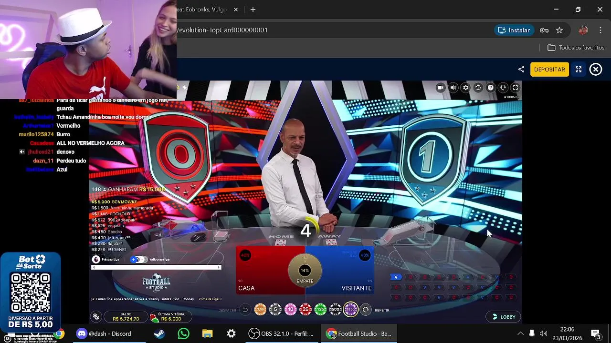Open the game history clock icon
This screenshot has width=611, height=343.
click(x=478, y=88)
